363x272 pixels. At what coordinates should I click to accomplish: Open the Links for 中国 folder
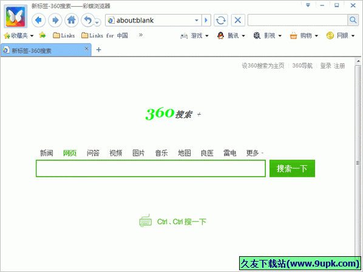[x=104, y=35]
